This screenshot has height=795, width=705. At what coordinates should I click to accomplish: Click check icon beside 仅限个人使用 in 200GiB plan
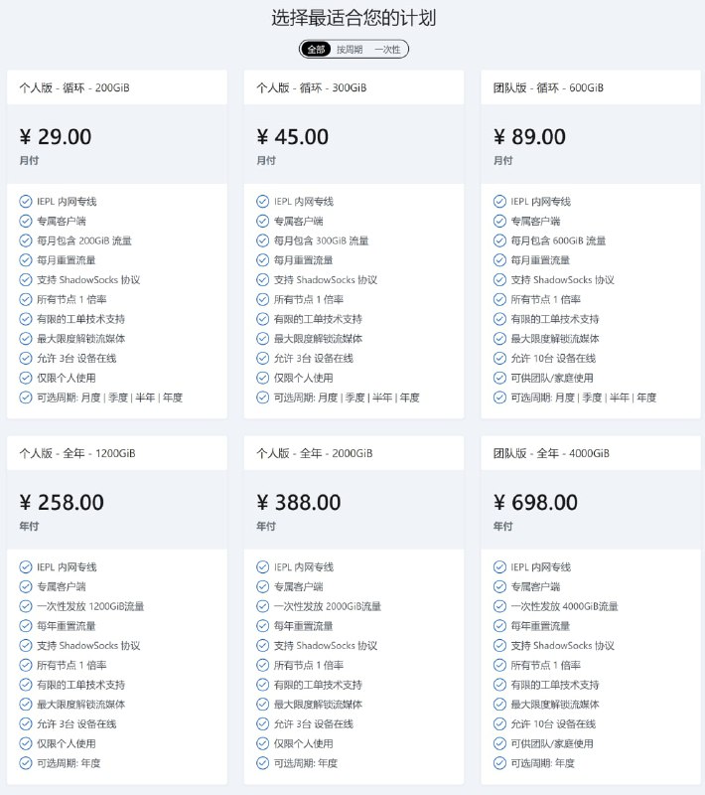26,379
